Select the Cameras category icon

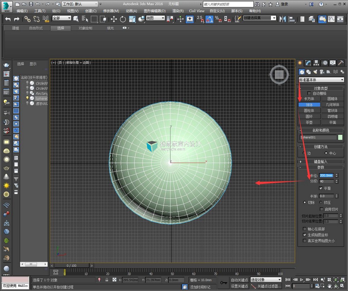point(322,72)
